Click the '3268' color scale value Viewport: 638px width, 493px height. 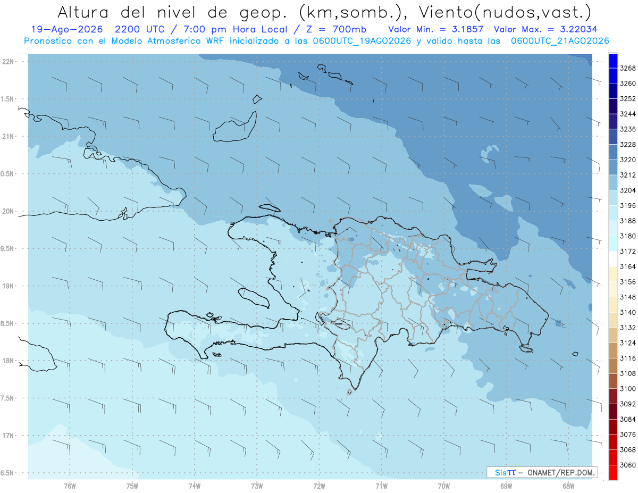tap(627, 68)
